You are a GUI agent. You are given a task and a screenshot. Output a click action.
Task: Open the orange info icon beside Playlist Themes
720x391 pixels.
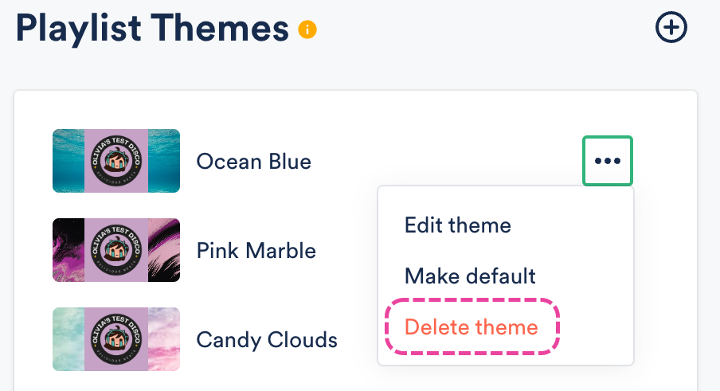point(307,29)
